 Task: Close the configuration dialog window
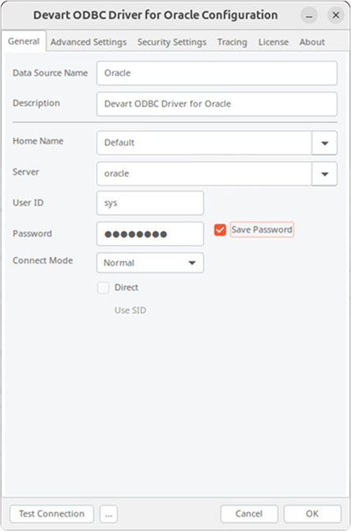click(336, 15)
